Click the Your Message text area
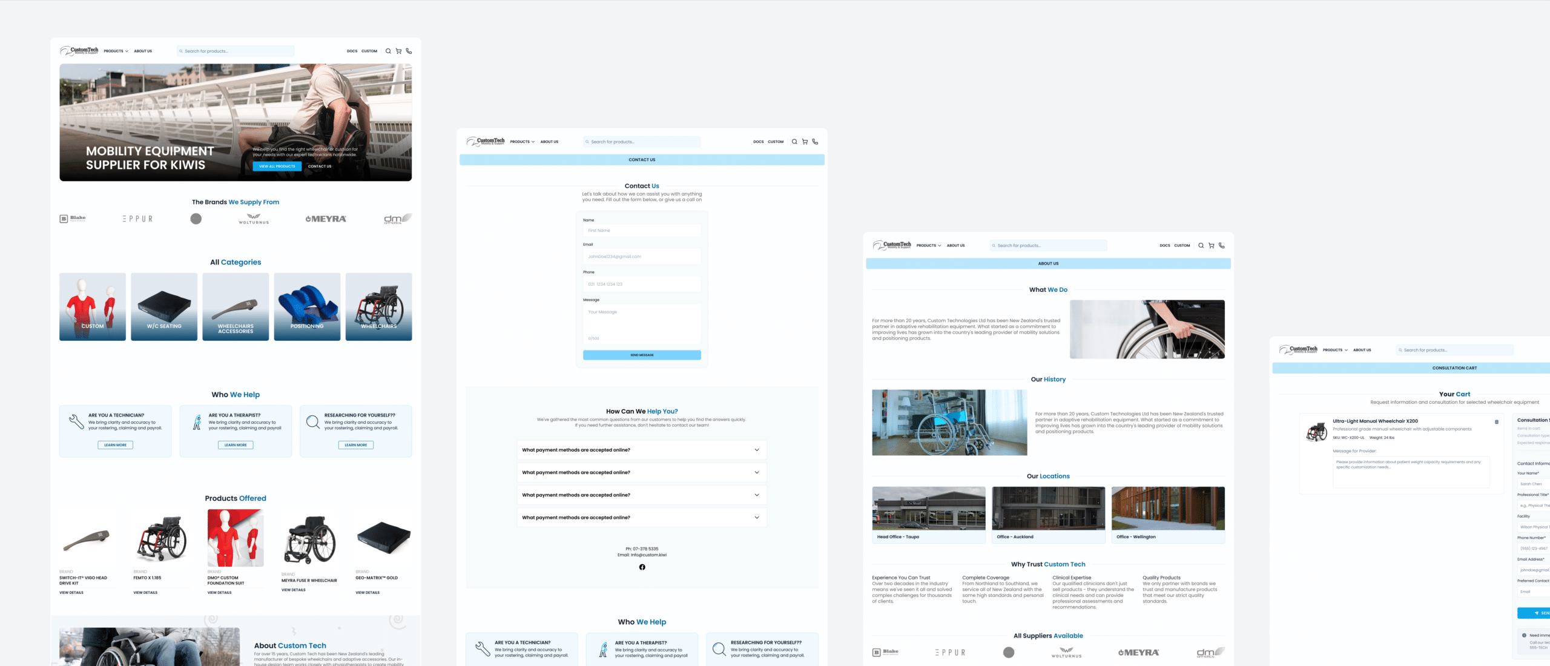1550x666 pixels. pos(642,325)
